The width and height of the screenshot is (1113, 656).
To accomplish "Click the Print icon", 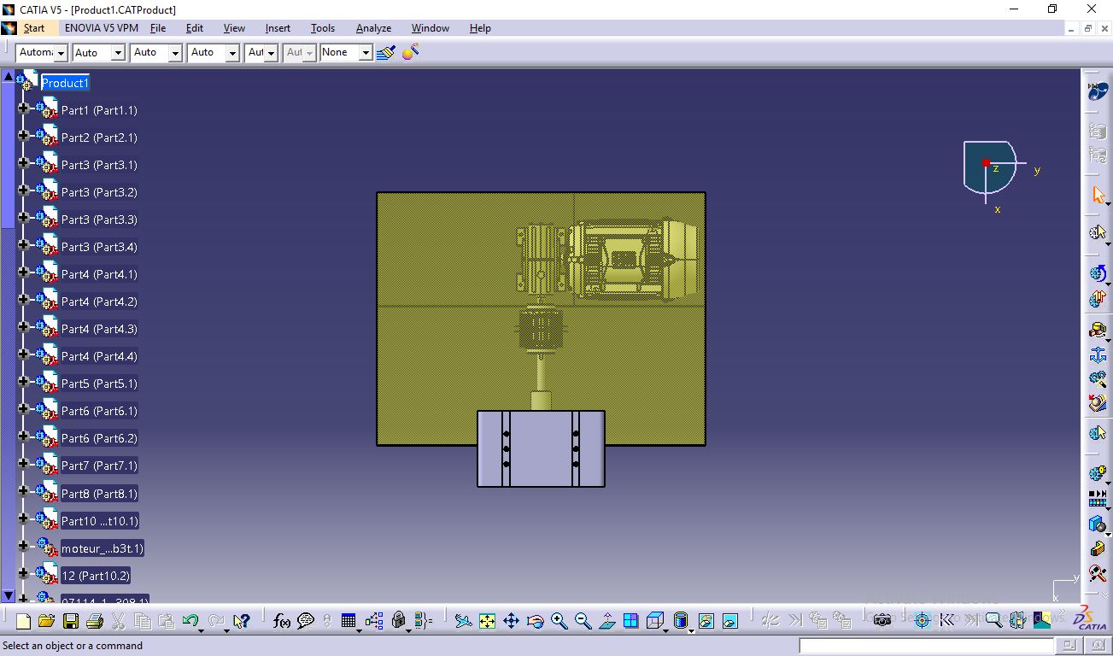I will 95,621.
